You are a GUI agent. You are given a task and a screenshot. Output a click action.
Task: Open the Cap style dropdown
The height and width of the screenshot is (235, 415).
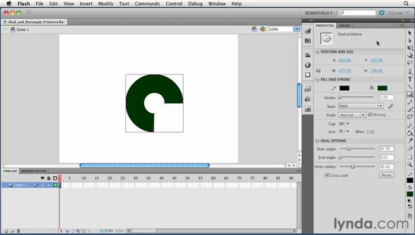pyautogui.click(x=344, y=124)
